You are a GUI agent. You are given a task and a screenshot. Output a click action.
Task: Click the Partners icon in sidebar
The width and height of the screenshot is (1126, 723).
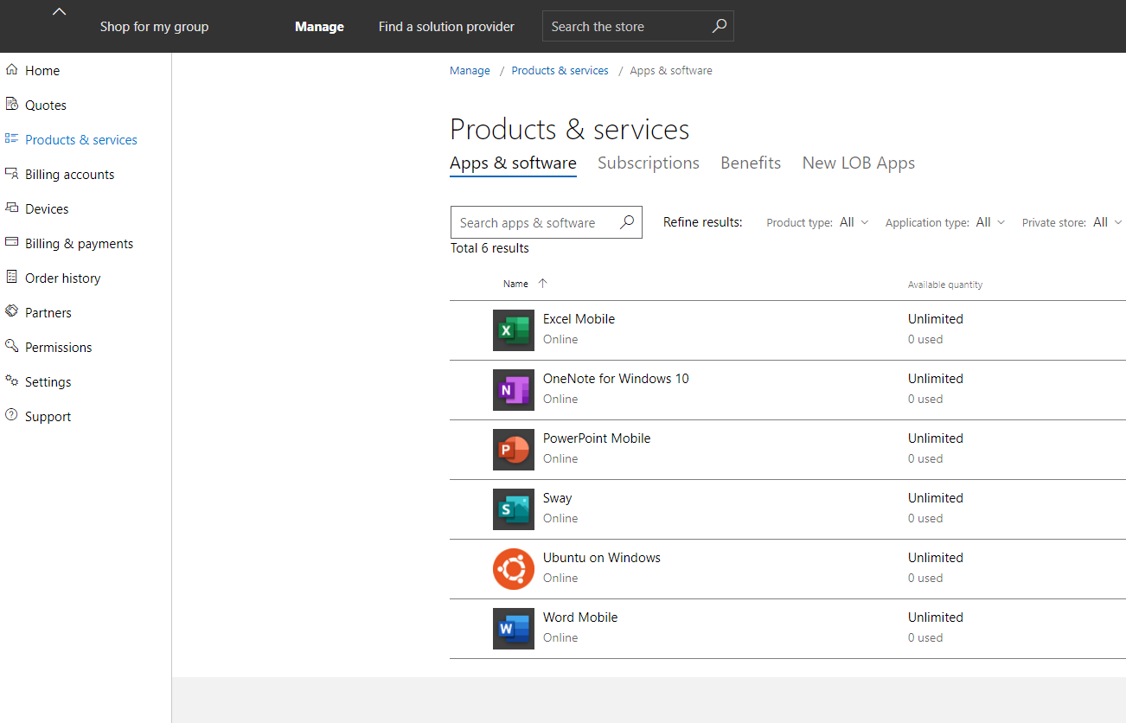coord(11,311)
